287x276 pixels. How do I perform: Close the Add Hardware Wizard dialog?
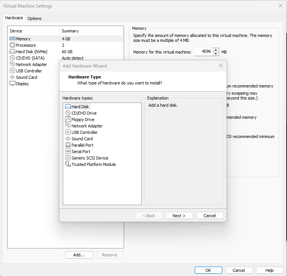pos(221,66)
